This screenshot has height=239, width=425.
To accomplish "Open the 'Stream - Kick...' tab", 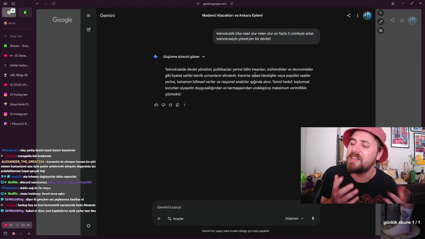I will 17,46.
